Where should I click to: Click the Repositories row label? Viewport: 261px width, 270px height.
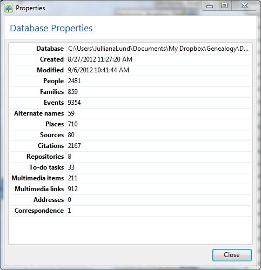(45, 157)
